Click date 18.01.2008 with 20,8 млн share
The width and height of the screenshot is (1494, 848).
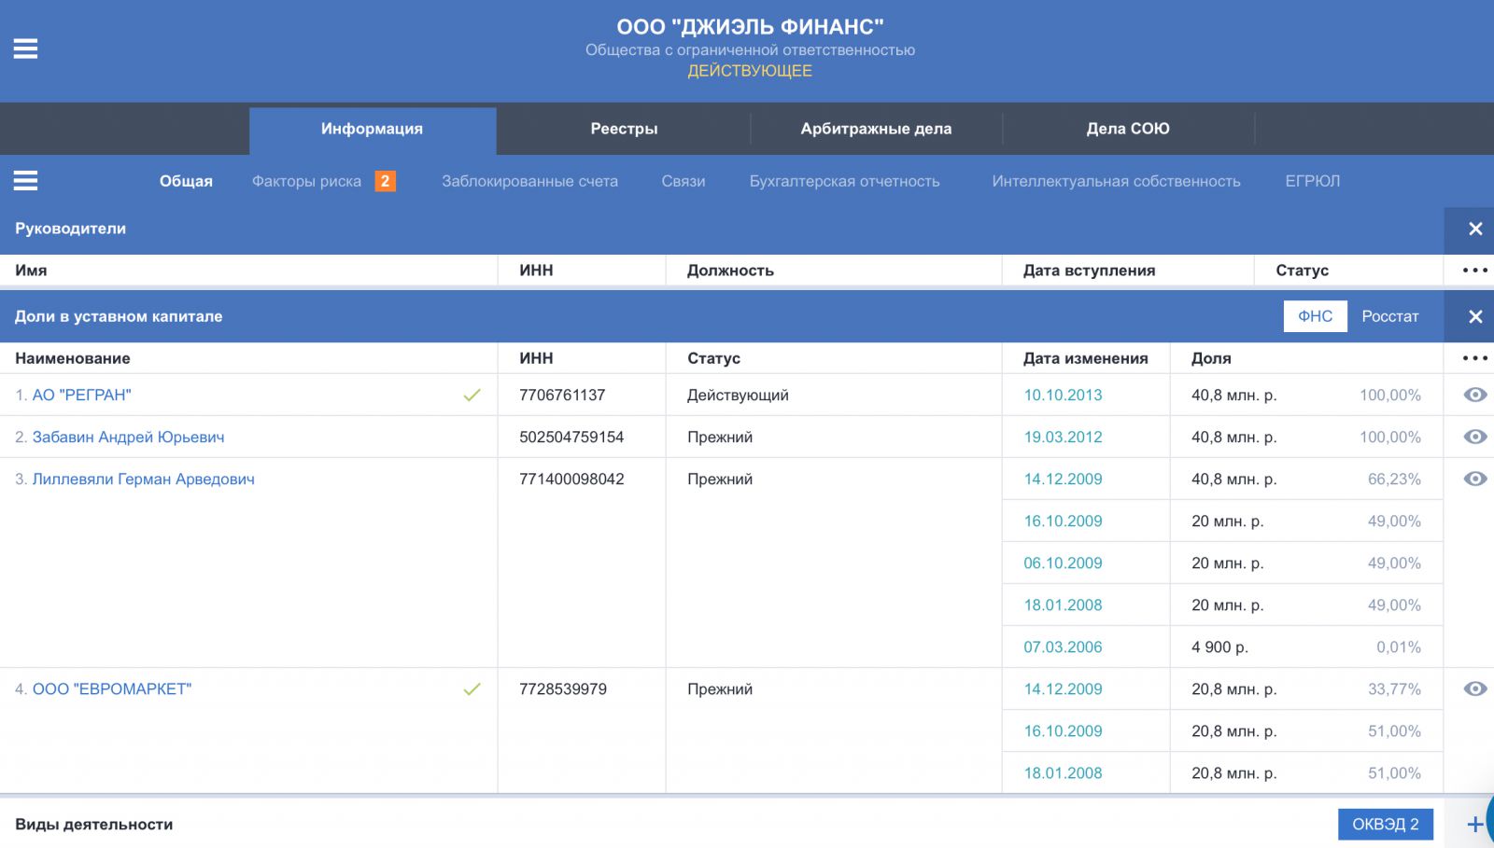[x=1063, y=772]
